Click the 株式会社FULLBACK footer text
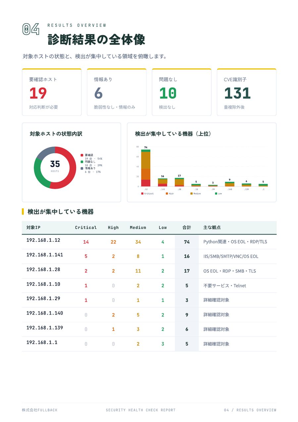This screenshot has height=422, width=298. pos(40,410)
